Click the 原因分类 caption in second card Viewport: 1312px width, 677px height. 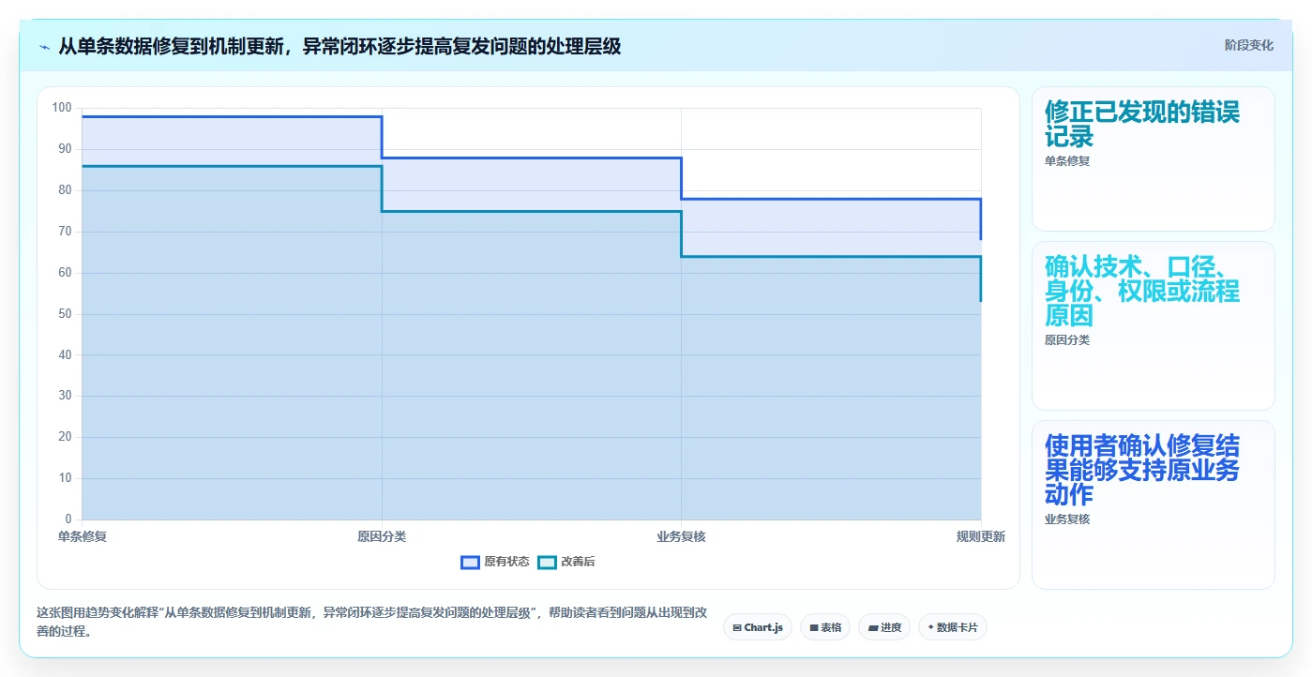tap(1067, 340)
